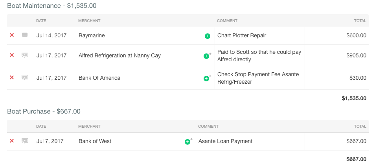
Task: Click the cash icon beside Bank of West
Action: tap(25, 141)
